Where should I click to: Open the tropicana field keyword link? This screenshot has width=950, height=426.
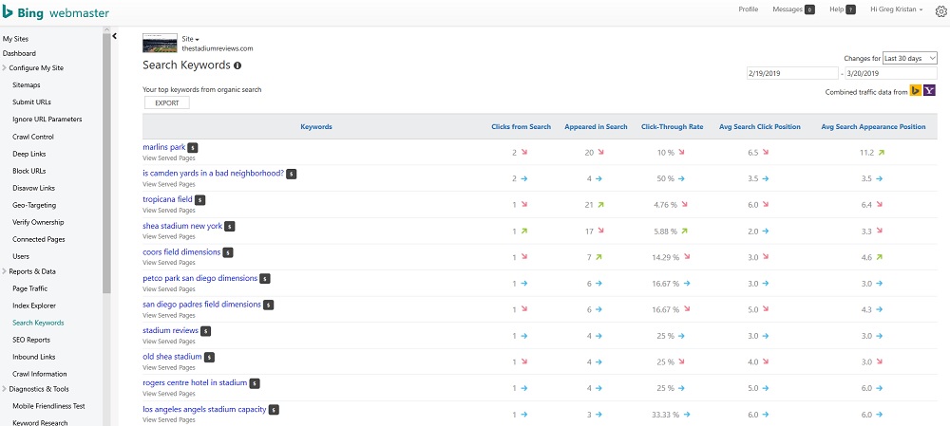(168, 199)
